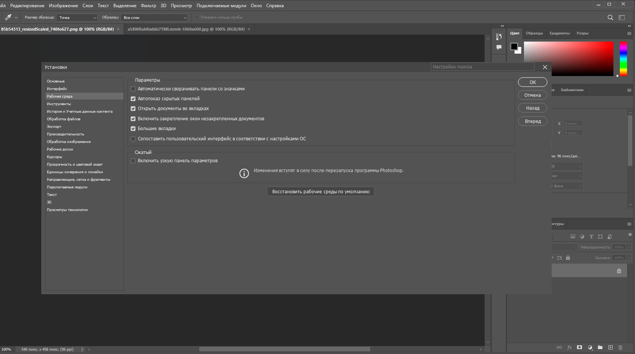Collapse right panels with double arrows

[x=629, y=26]
